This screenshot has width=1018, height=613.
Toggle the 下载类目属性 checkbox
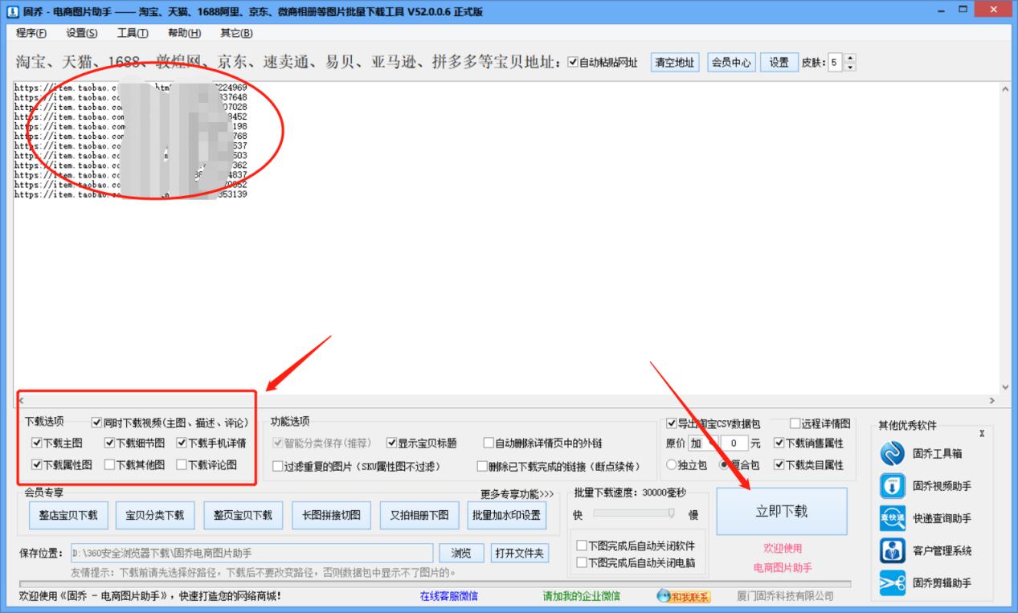(779, 464)
